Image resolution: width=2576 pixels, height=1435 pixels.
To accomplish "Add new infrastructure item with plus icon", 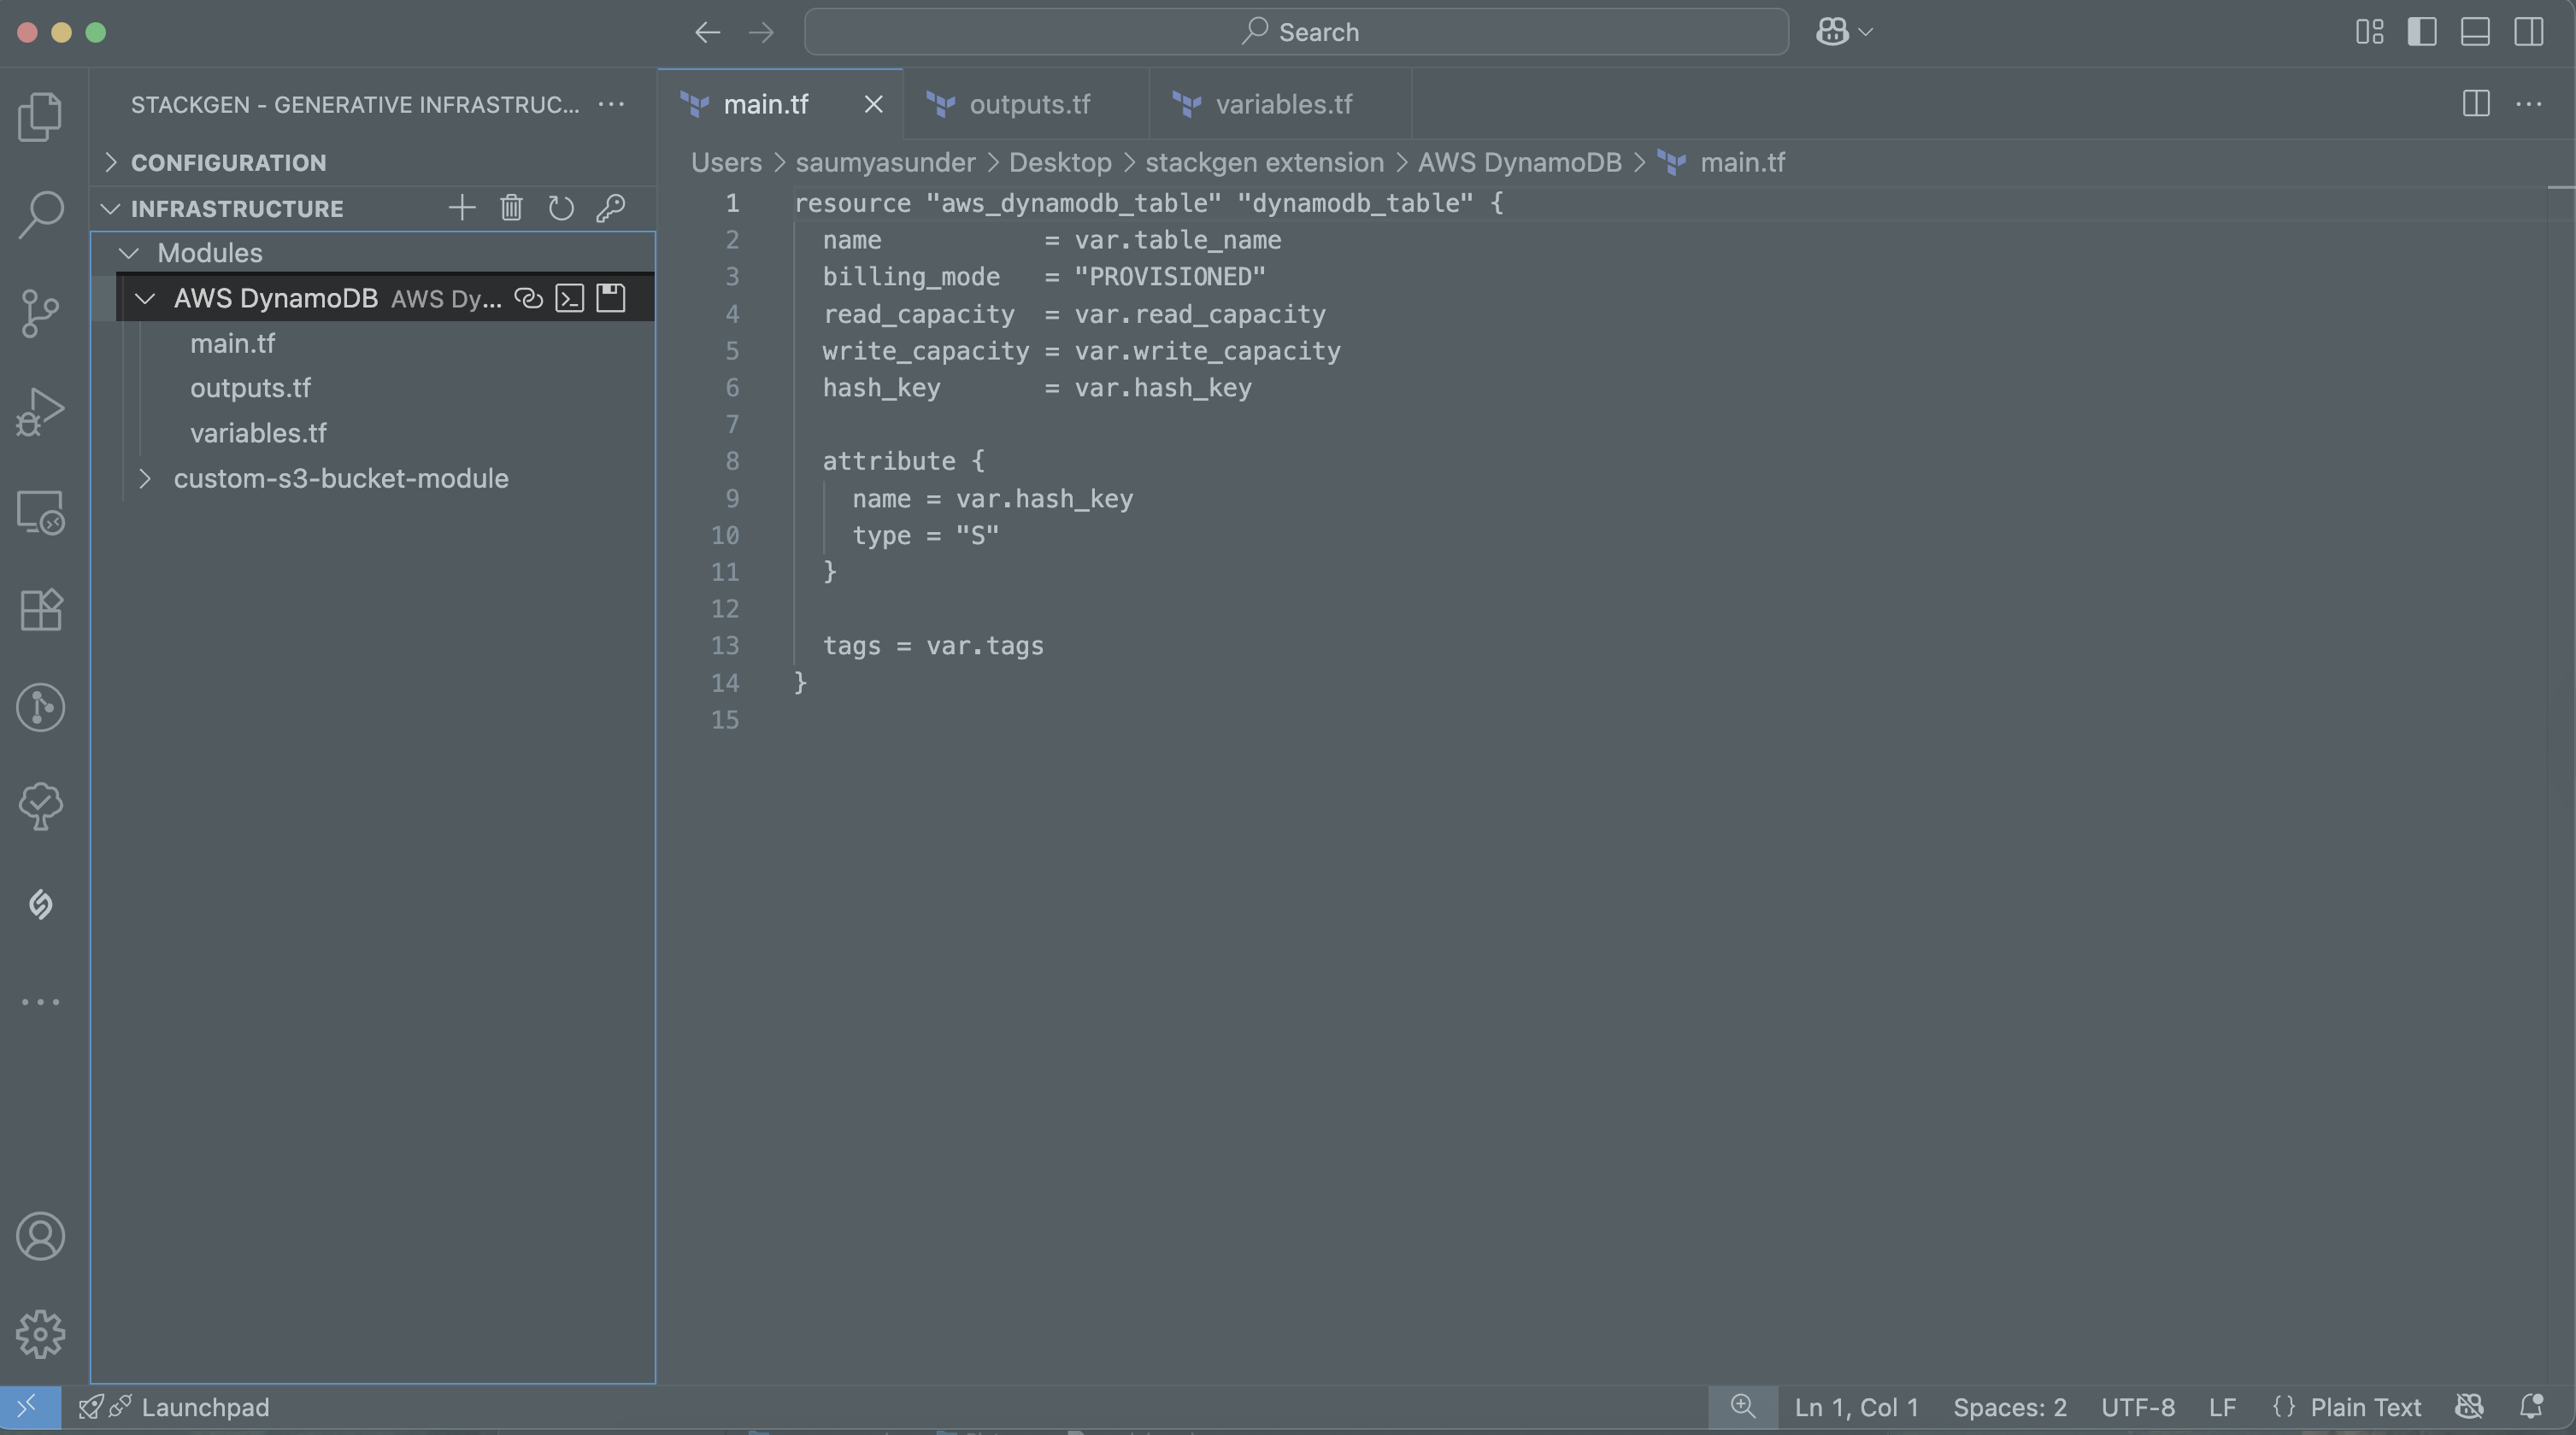I will click(462, 208).
